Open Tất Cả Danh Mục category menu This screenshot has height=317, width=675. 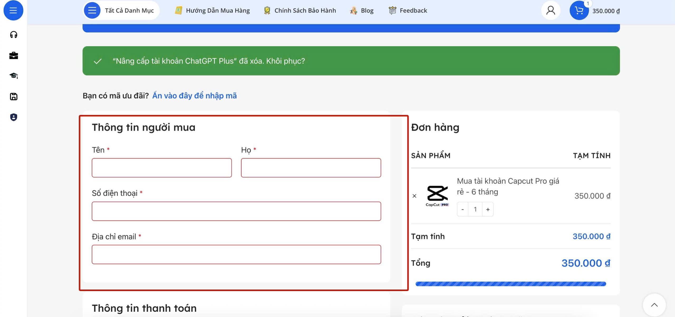click(121, 10)
